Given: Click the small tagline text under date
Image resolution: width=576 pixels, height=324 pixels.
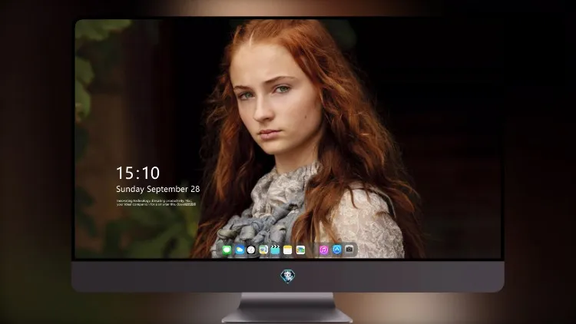Looking at the screenshot, I should click(156, 203).
